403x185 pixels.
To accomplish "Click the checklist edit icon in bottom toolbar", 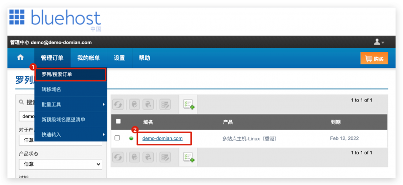I will tap(165, 157).
